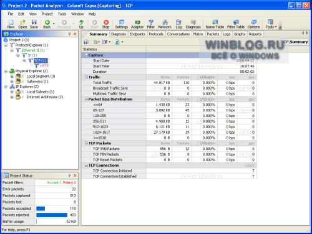Image resolution: width=312 pixels, height=234 pixels.
Task: Choose the Adapter toolbar icon
Action: click(x=137, y=24)
